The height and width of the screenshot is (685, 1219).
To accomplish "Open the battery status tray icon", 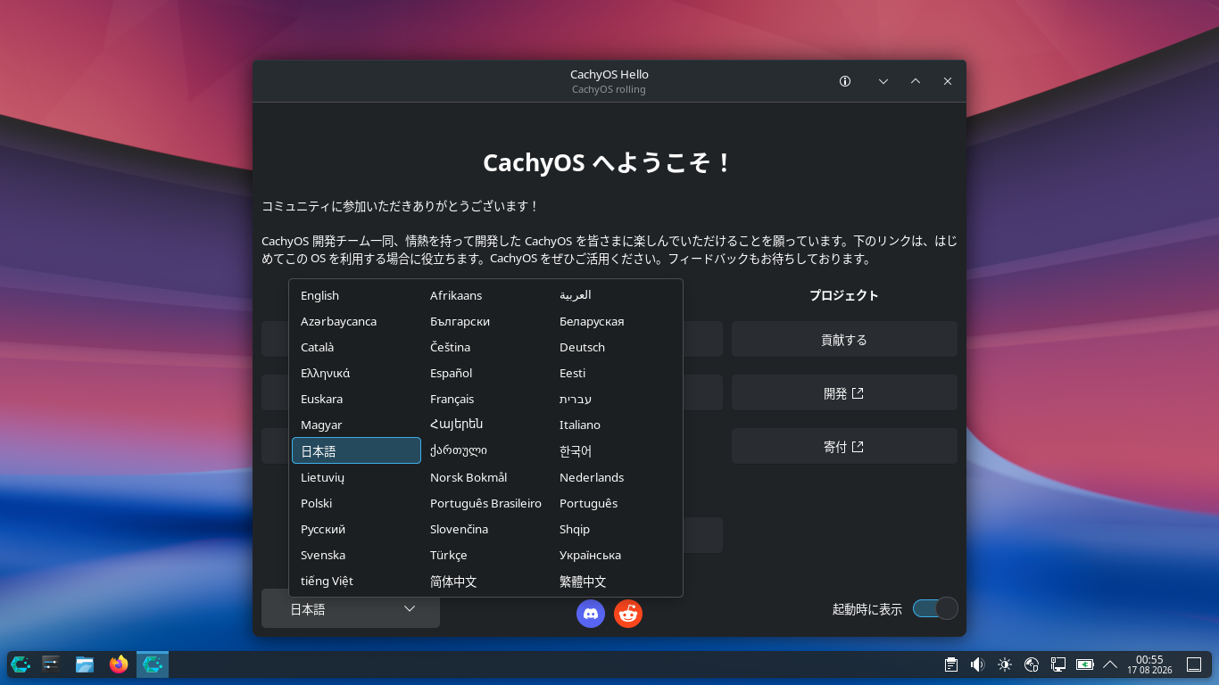I will point(1085,664).
